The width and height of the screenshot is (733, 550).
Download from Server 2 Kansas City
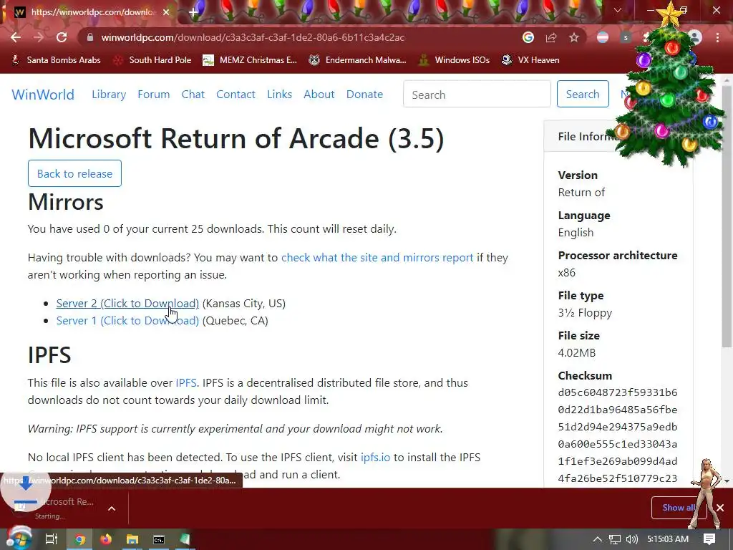click(127, 304)
